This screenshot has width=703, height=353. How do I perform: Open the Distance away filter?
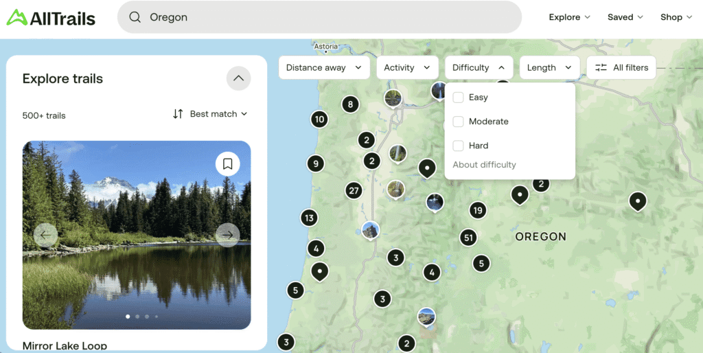(x=324, y=68)
